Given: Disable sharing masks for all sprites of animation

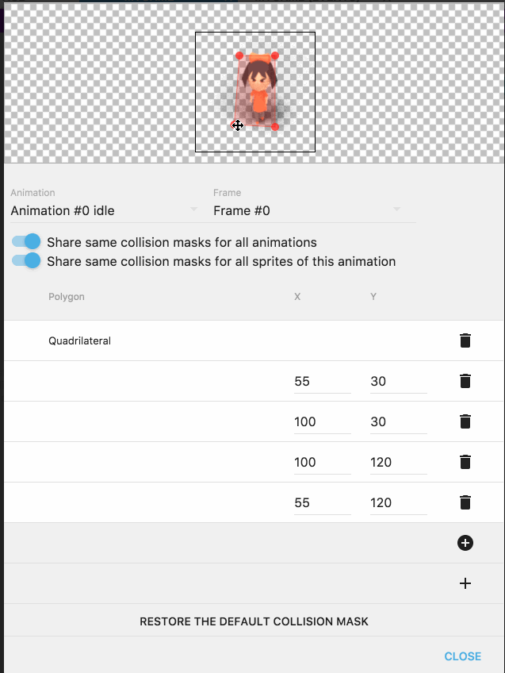Looking at the screenshot, I should click(x=25, y=260).
